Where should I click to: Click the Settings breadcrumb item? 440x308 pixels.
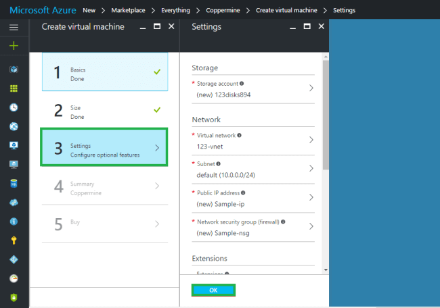click(x=344, y=10)
